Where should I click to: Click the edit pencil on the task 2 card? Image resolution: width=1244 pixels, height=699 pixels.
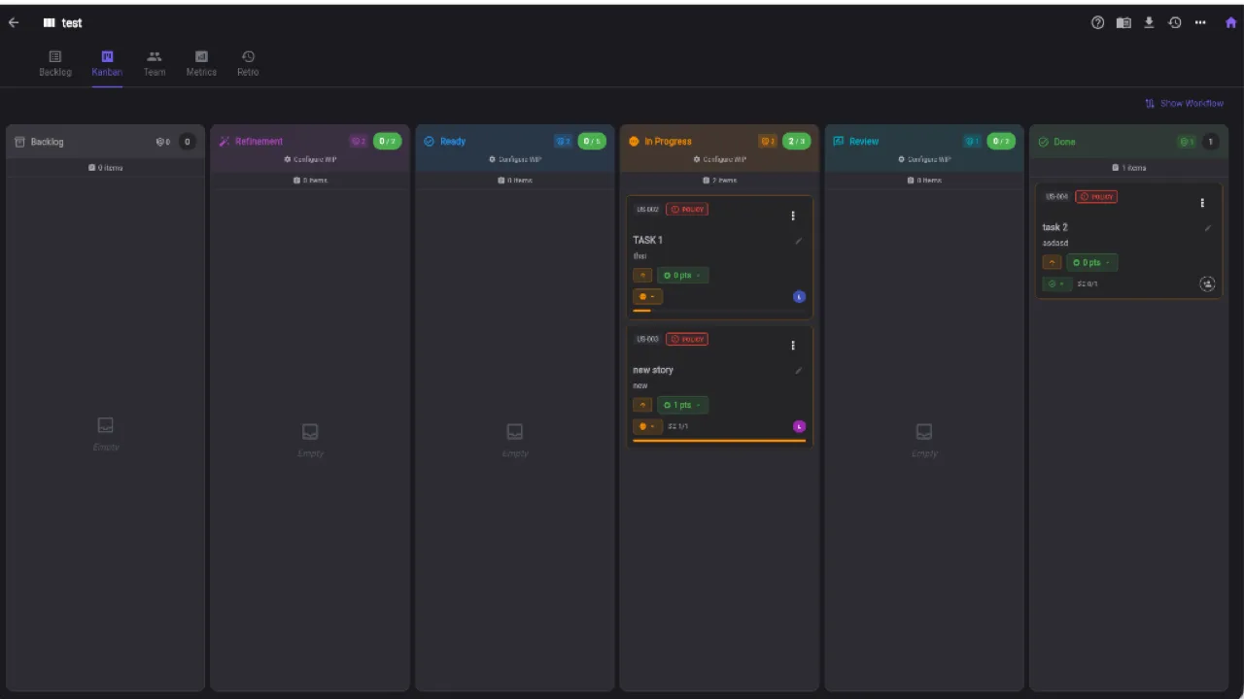tap(1207, 227)
